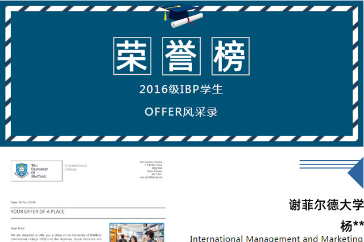Click the International College label
Viewport: 364px width, 242px height.
click(x=76, y=167)
